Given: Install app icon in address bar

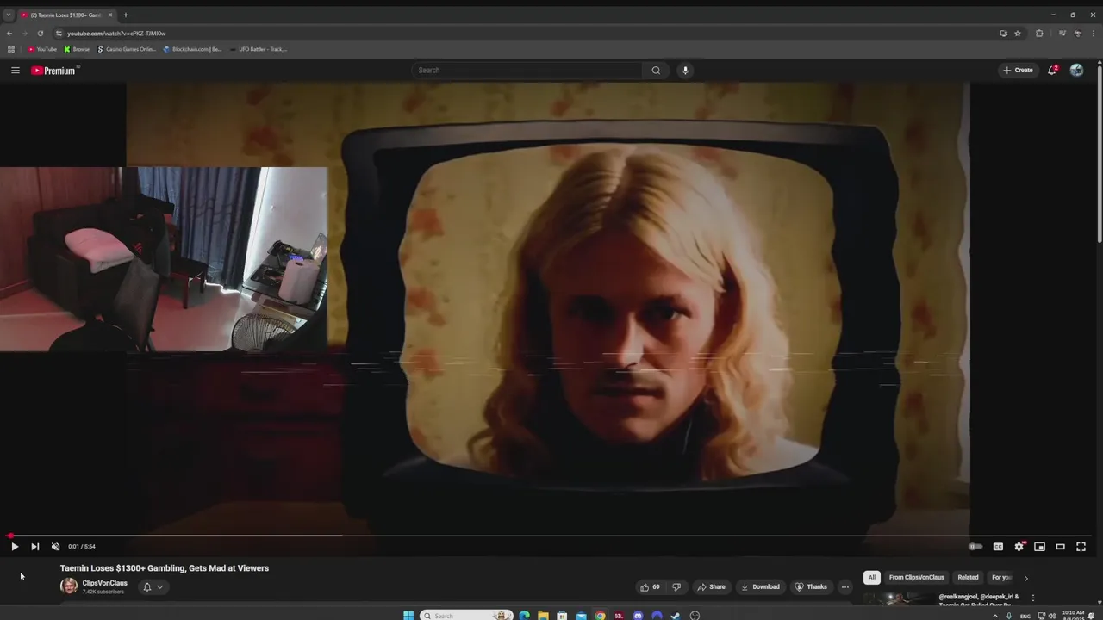Looking at the screenshot, I should (1003, 34).
